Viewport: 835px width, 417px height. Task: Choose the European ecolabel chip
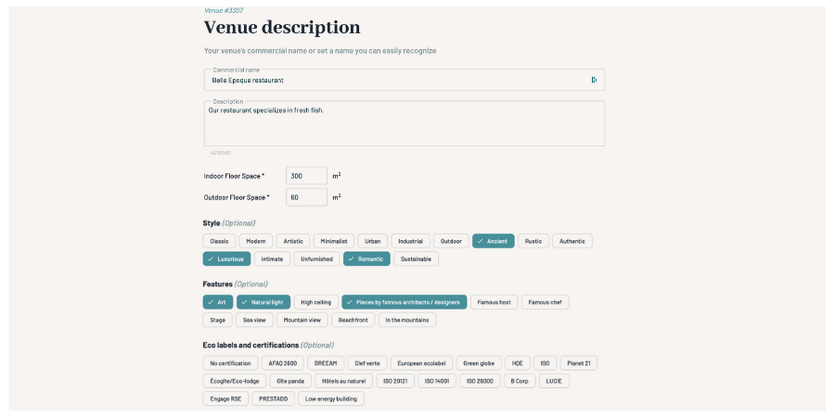422,363
